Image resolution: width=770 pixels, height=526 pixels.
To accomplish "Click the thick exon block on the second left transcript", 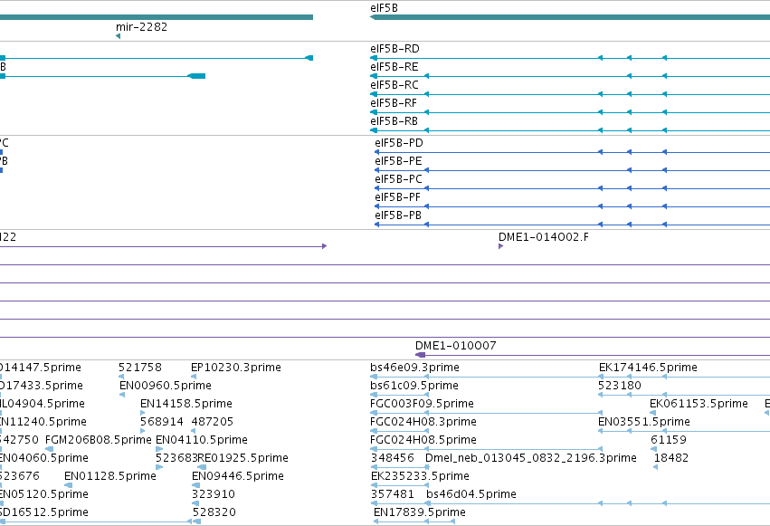I will click(x=197, y=76).
